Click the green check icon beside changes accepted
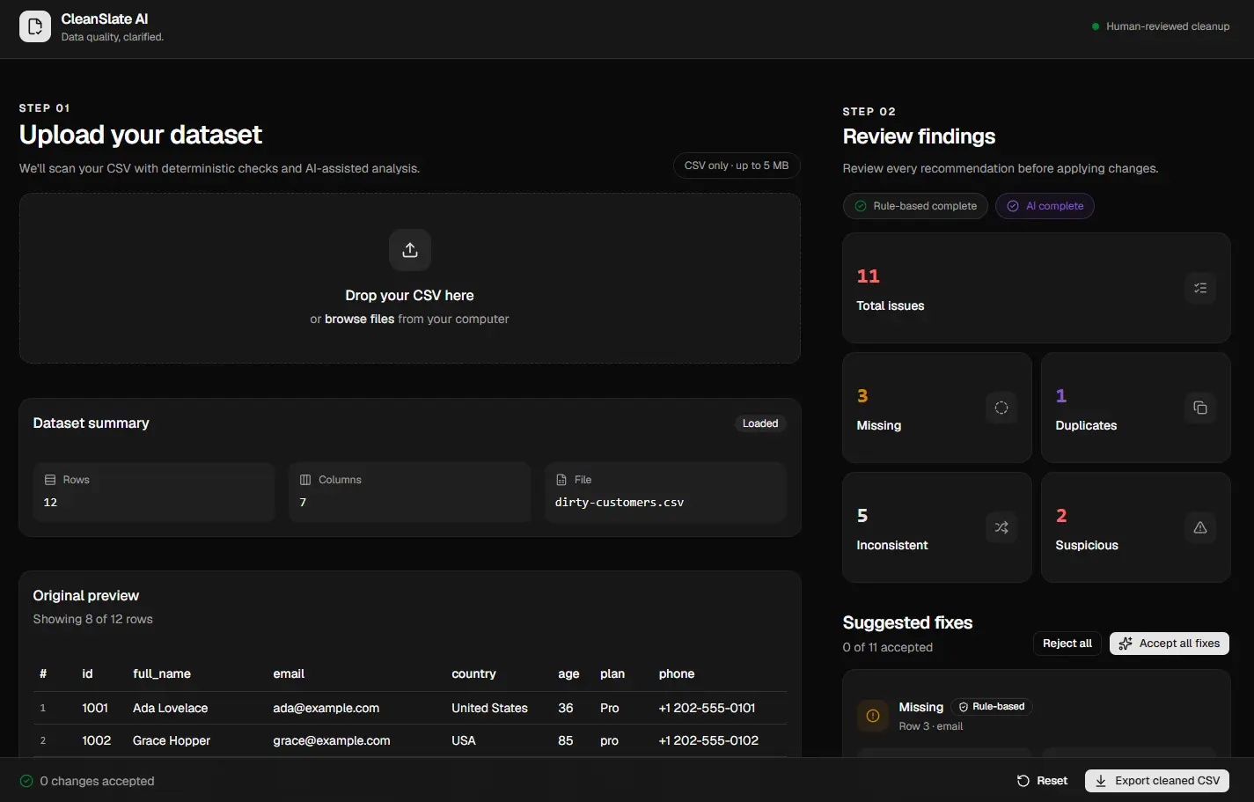 [26, 781]
